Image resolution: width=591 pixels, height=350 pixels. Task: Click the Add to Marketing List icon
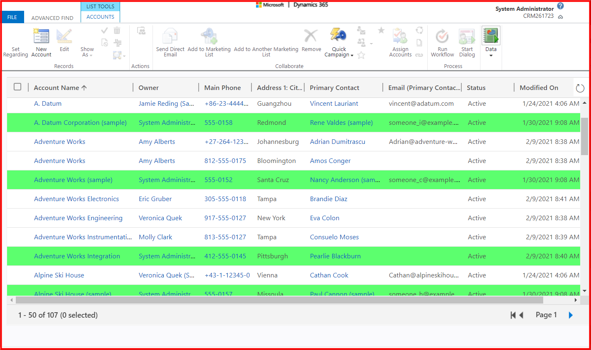[x=209, y=36]
